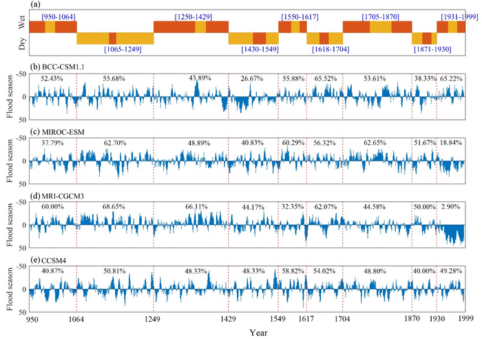
Task: Click the 40.83% percentage label
Action: [x=253, y=143]
